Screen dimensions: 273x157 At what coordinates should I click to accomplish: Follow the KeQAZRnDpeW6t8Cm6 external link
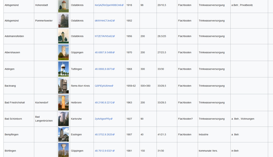point(109,5)
